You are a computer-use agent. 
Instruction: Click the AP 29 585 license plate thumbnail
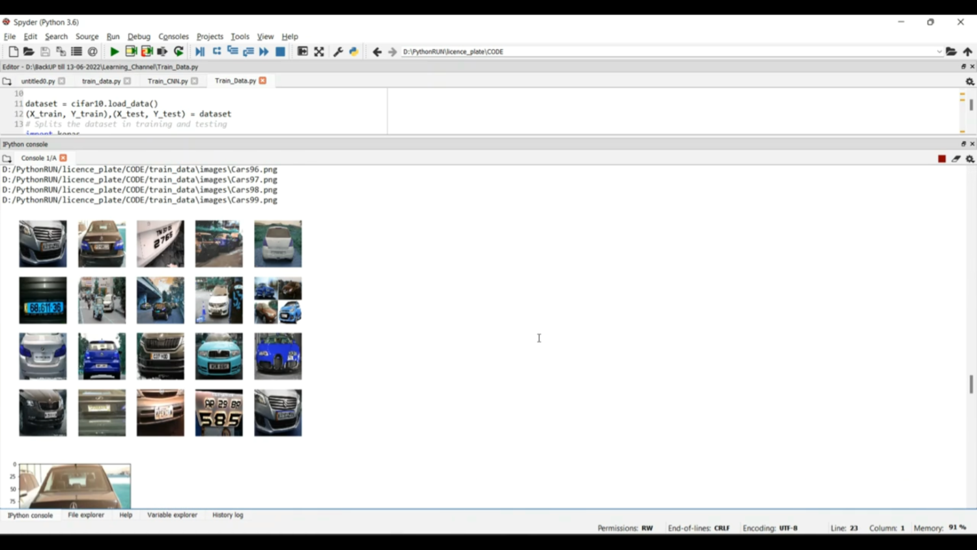point(219,413)
